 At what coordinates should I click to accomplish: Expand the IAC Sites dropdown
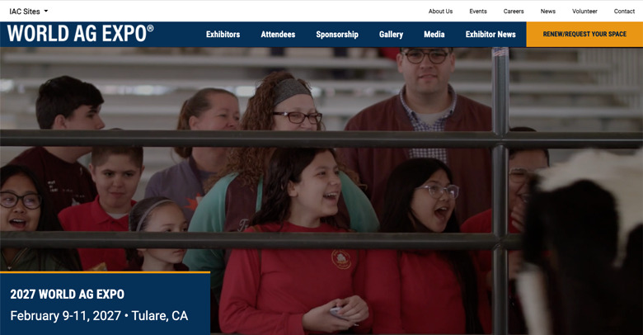point(28,12)
